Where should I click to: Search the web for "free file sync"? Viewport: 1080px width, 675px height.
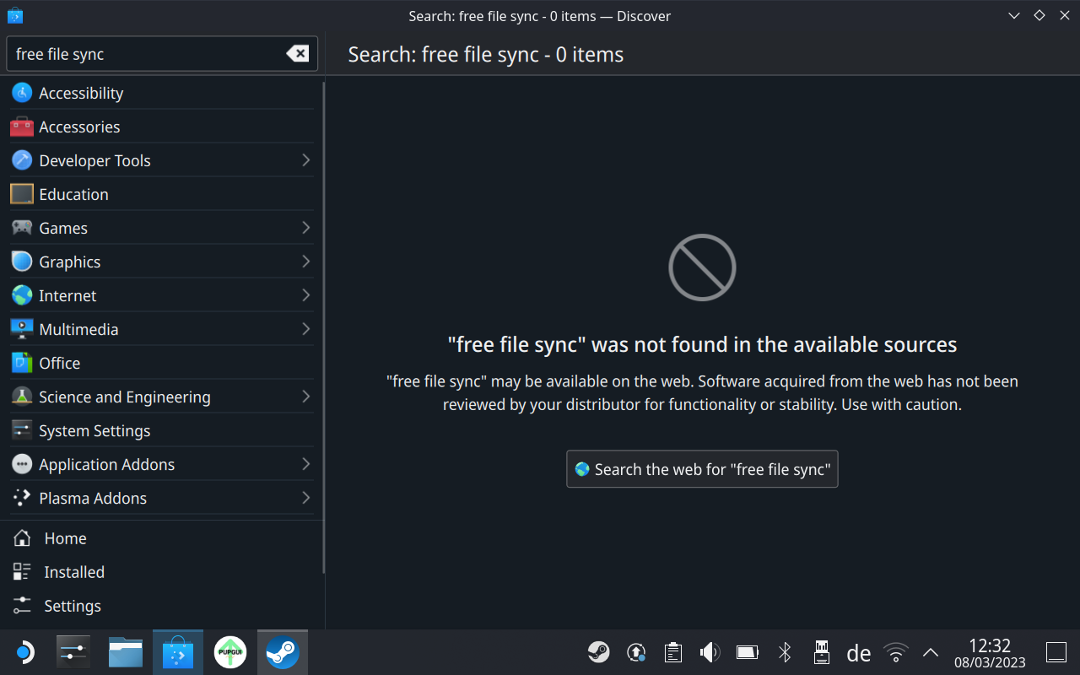tap(702, 469)
